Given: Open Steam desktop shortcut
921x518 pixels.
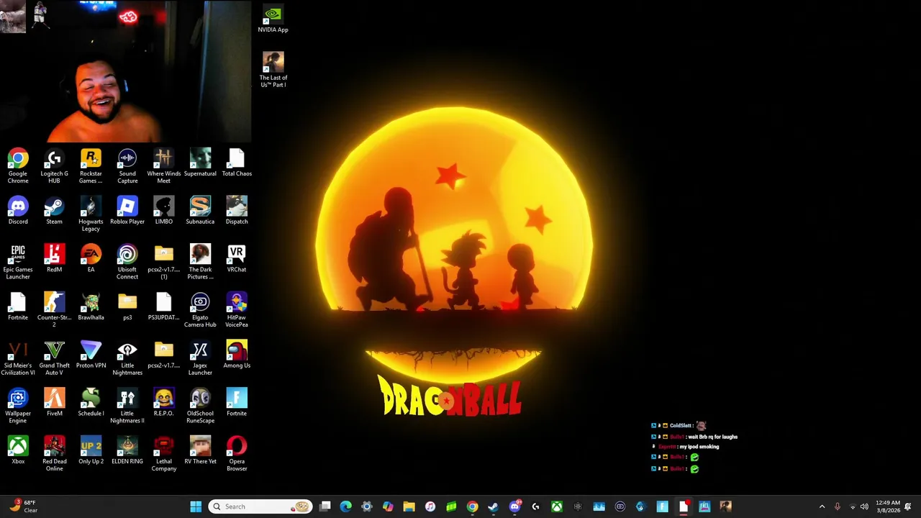Looking at the screenshot, I should click(x=54, y=211).
